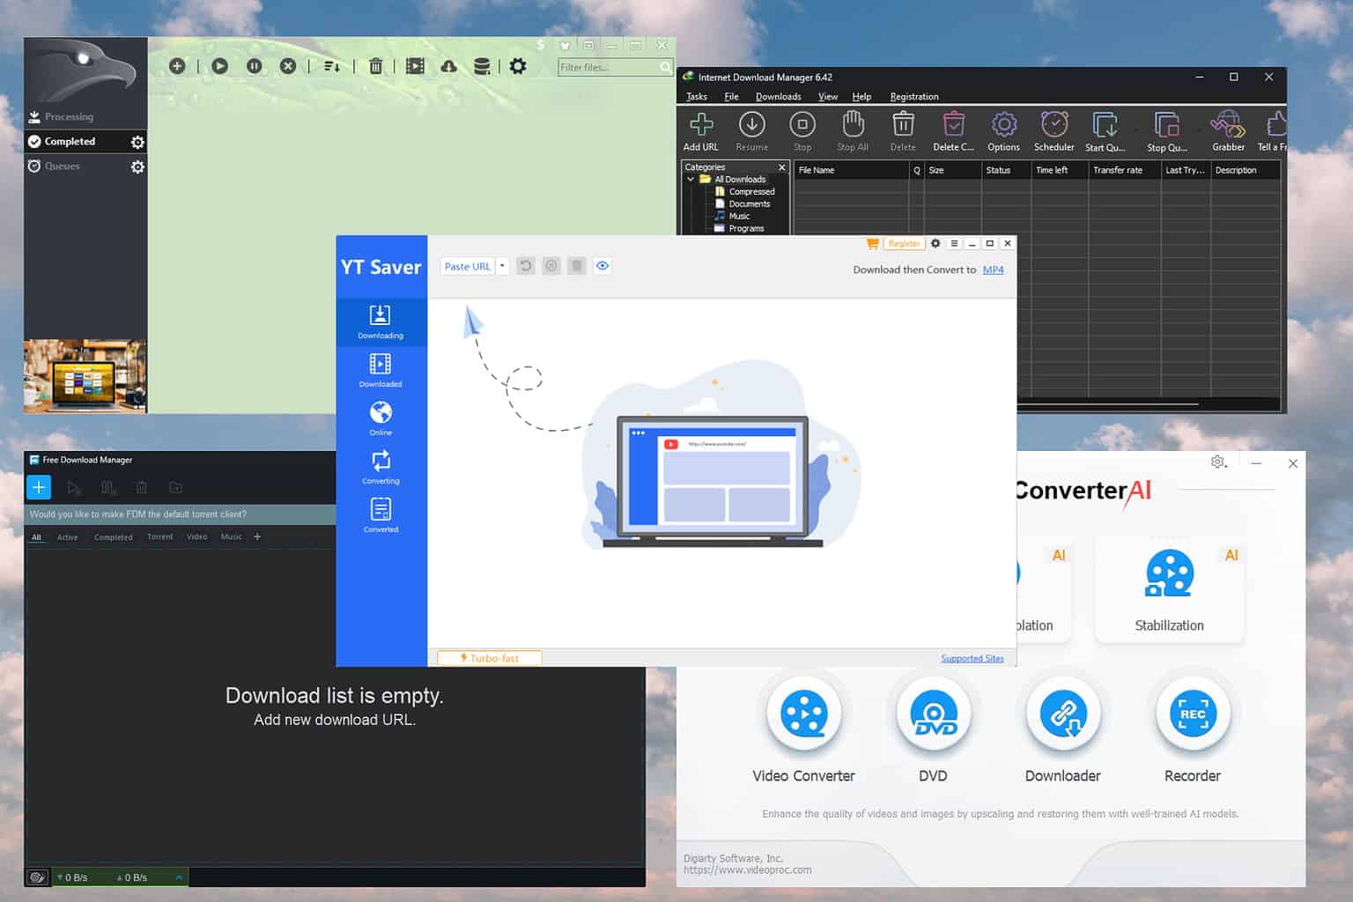
Task: Toggle the preview eye icon in YT Saver
Action: 603,265
